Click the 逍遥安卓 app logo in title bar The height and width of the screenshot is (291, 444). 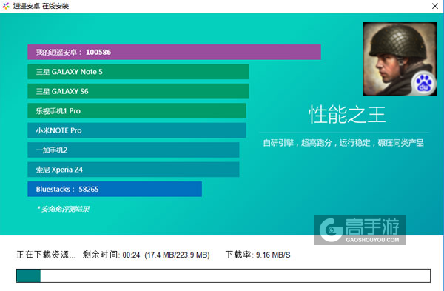coord(6,6)
